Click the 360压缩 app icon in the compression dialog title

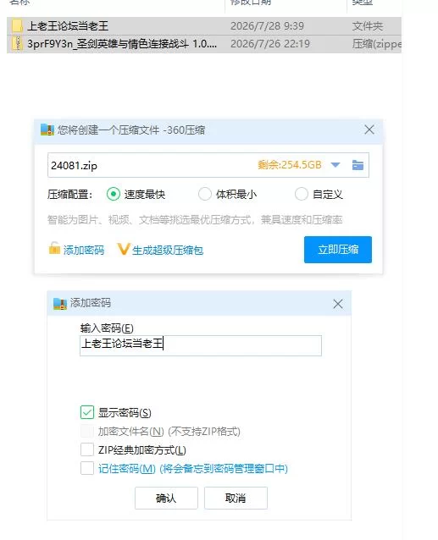[x=47, y=129]
